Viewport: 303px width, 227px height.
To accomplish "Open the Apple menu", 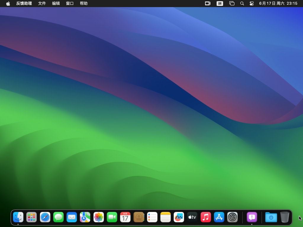I will click(8, 4).
